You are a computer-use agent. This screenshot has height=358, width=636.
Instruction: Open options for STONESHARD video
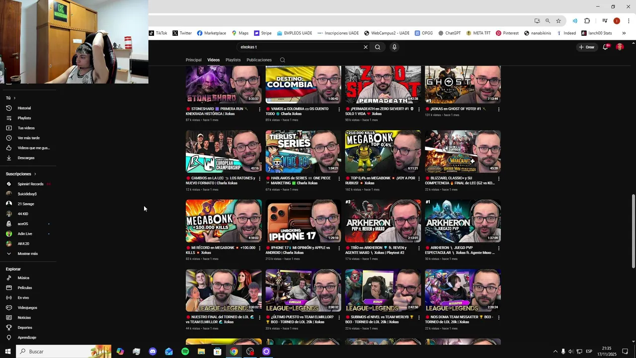coord(259,109)
